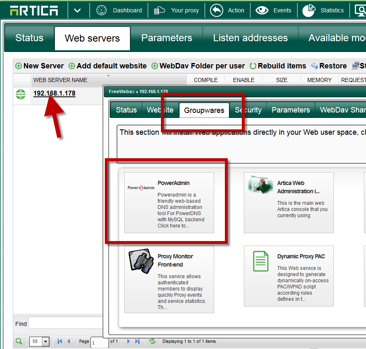The width and height of the screenshot is (366, 349).
Task: Open the Status tab in FreeWebs dialog
Action: click(x=126, y=110)
